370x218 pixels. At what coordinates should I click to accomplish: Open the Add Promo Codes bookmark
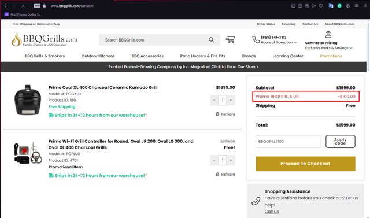(x=23, y=14)
